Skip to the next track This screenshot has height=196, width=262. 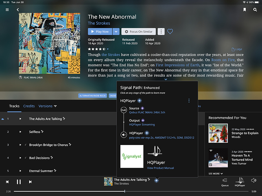pos(30,182)
